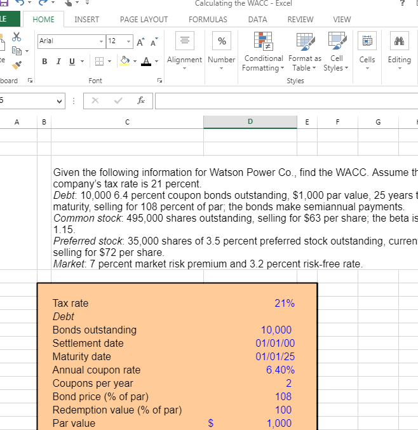Open the Name Box dropdown arrow
This screenshot has width=418, height=430.
point(59,101)
